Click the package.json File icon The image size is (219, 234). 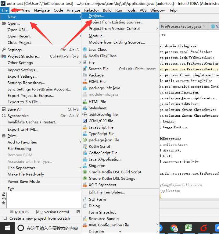(85, 140)
